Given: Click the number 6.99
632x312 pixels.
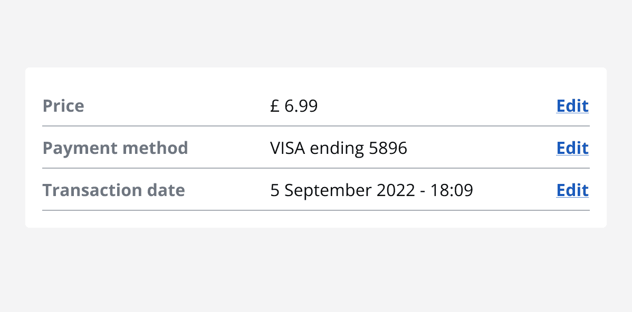Looking at the screenshot, I should pos(301,106).
